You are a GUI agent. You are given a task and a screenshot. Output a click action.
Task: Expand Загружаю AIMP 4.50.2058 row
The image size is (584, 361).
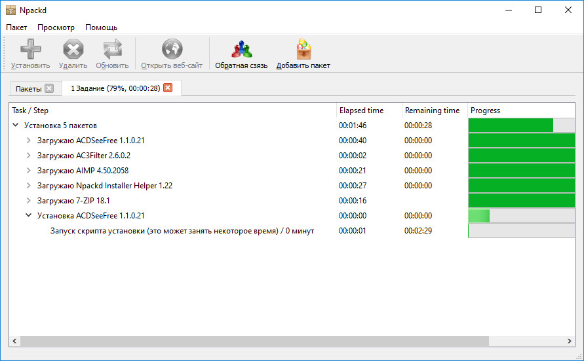point(28,171)
